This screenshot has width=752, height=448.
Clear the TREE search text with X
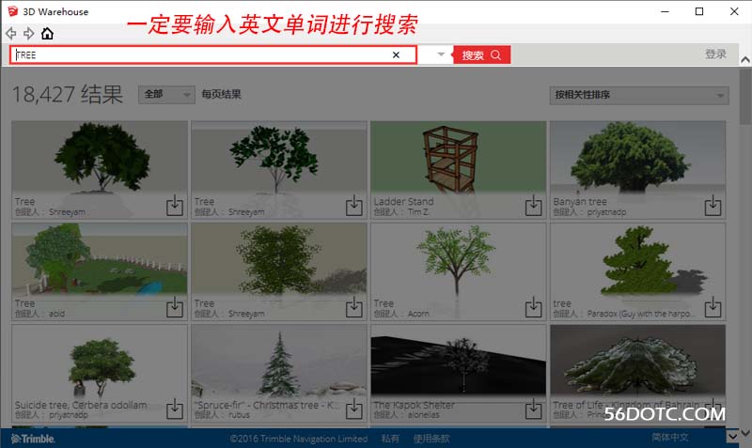pyautogui.click(x=396, y=54)
